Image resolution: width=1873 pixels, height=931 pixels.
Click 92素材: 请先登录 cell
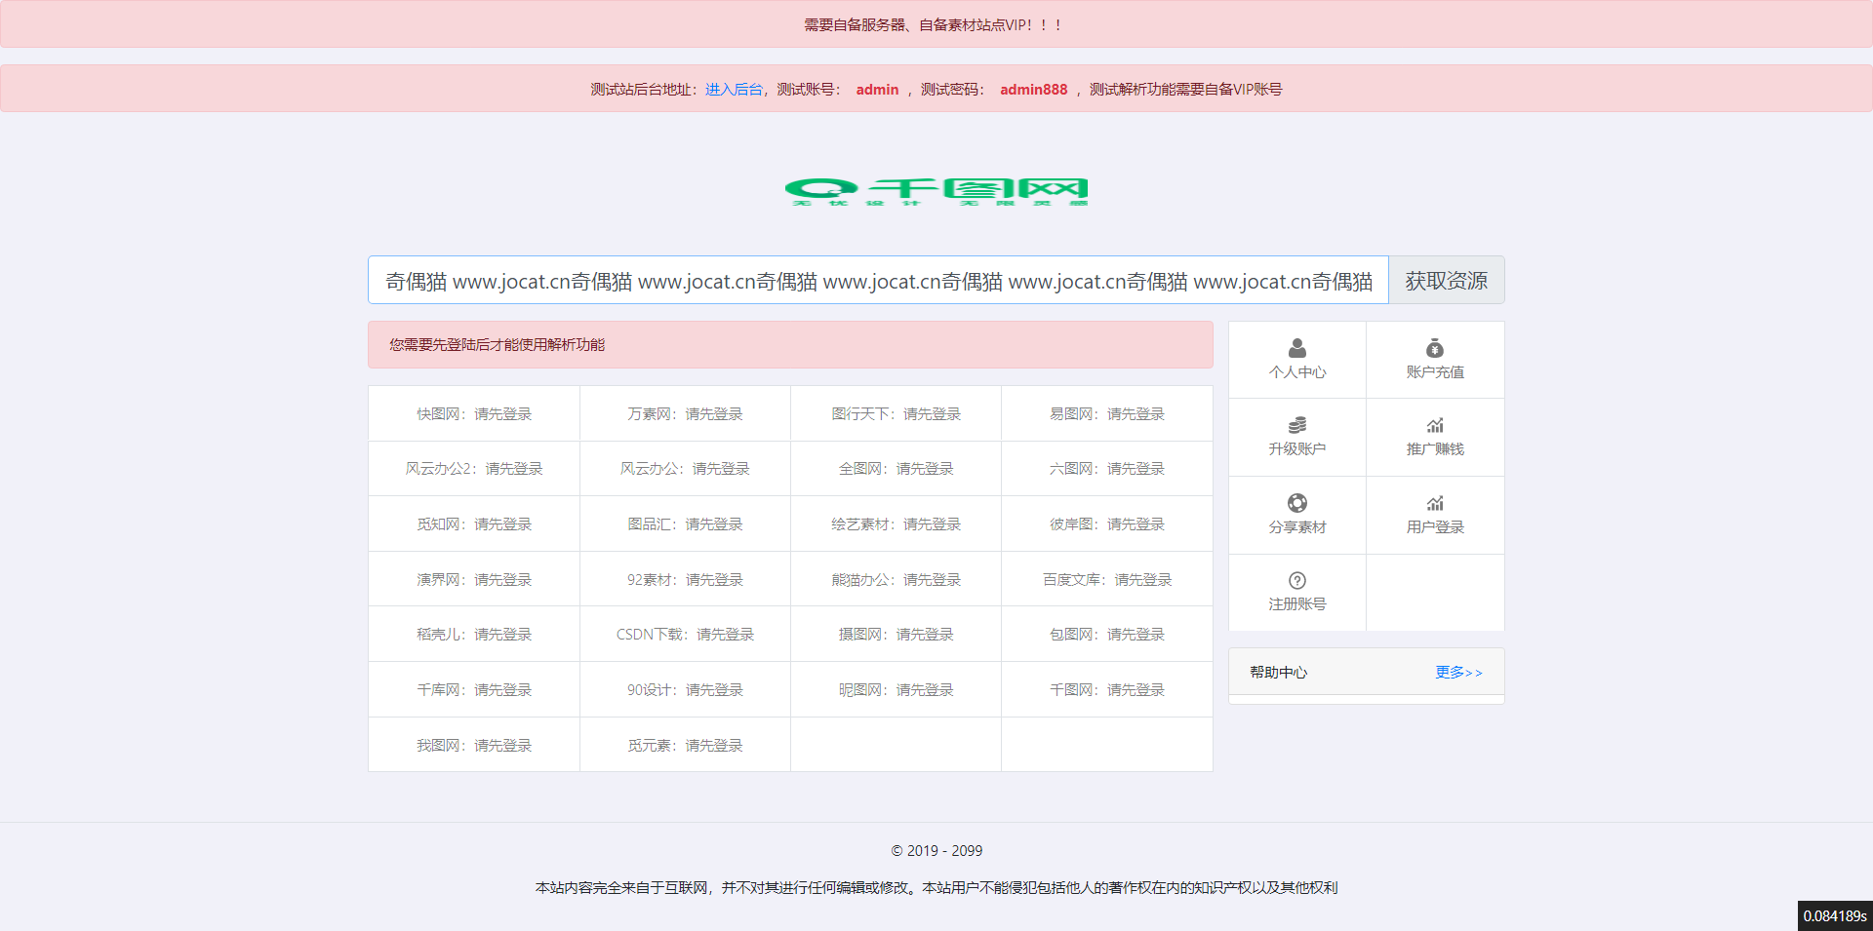point(685,580)
